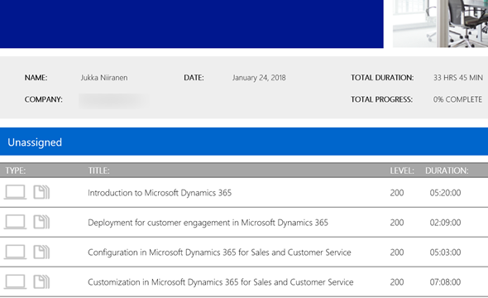
Task: Click the document icon for Introduction to Microsoft Dynamics 365
Action: point(41,192)
